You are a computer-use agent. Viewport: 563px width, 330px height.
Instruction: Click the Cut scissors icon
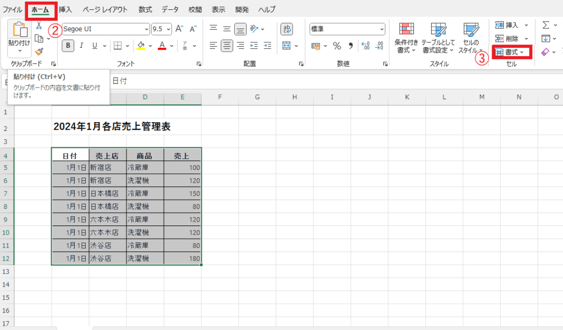tap(39, 25)
